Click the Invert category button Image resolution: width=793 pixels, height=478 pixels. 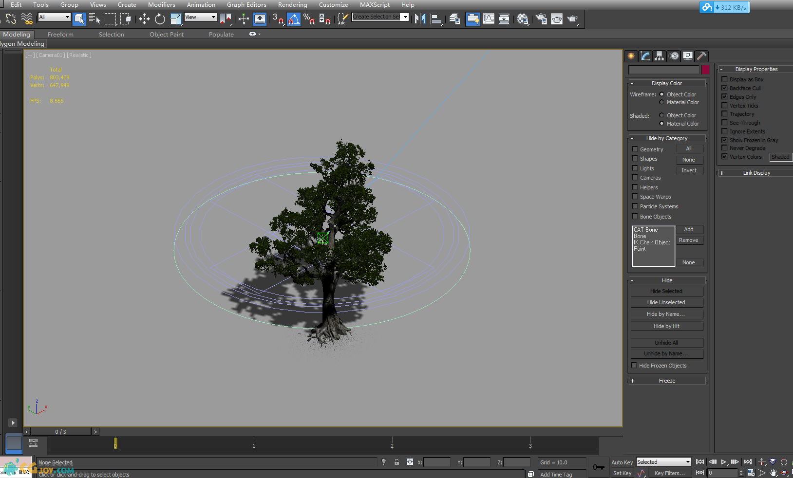(689, 170)
